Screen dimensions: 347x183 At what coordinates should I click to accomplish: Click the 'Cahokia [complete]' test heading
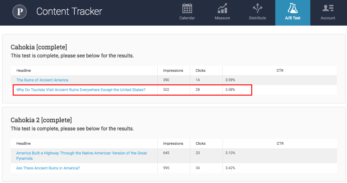pyautogui.click(x=39, y=47)
